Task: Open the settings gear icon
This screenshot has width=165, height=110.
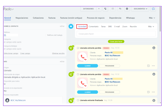Action: point(127,9)
